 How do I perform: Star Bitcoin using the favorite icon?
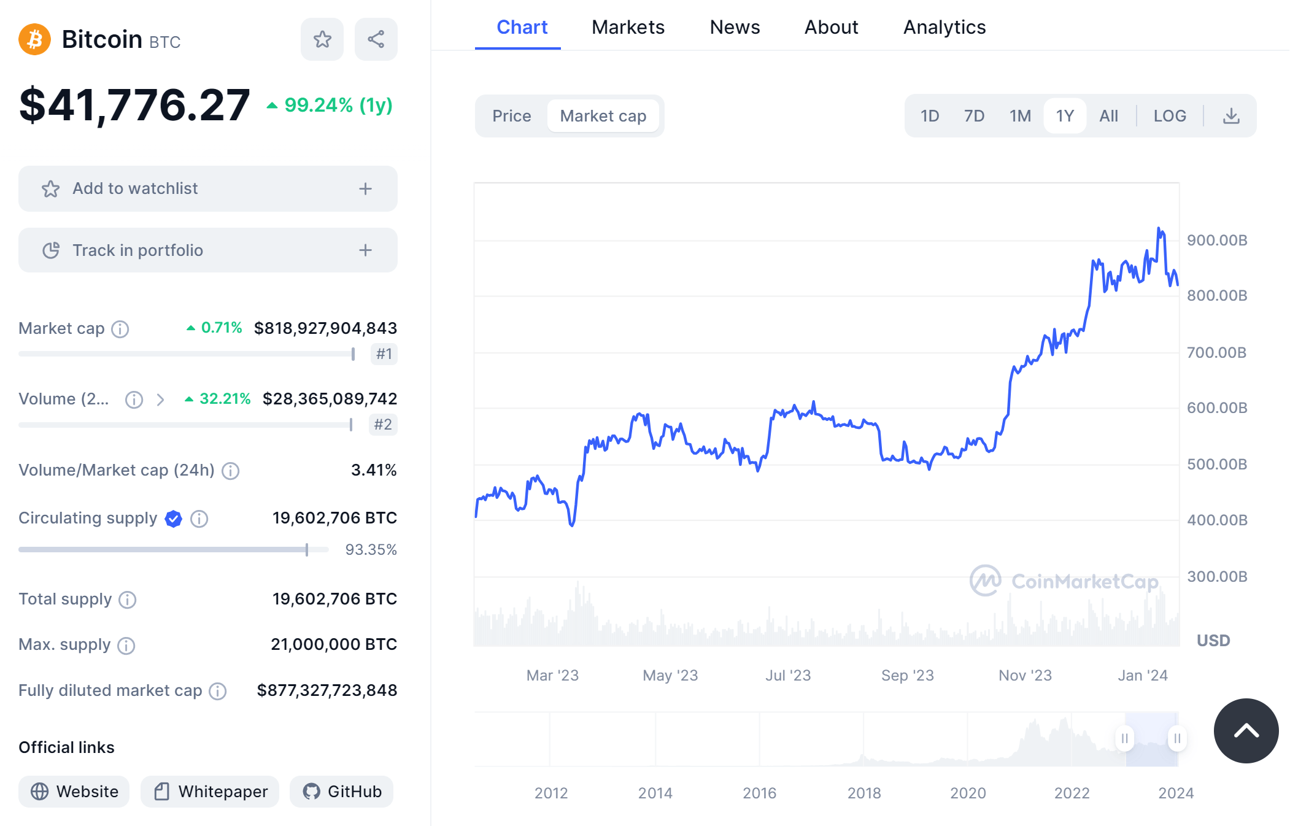pyautogui.click(x=322, y=39)
